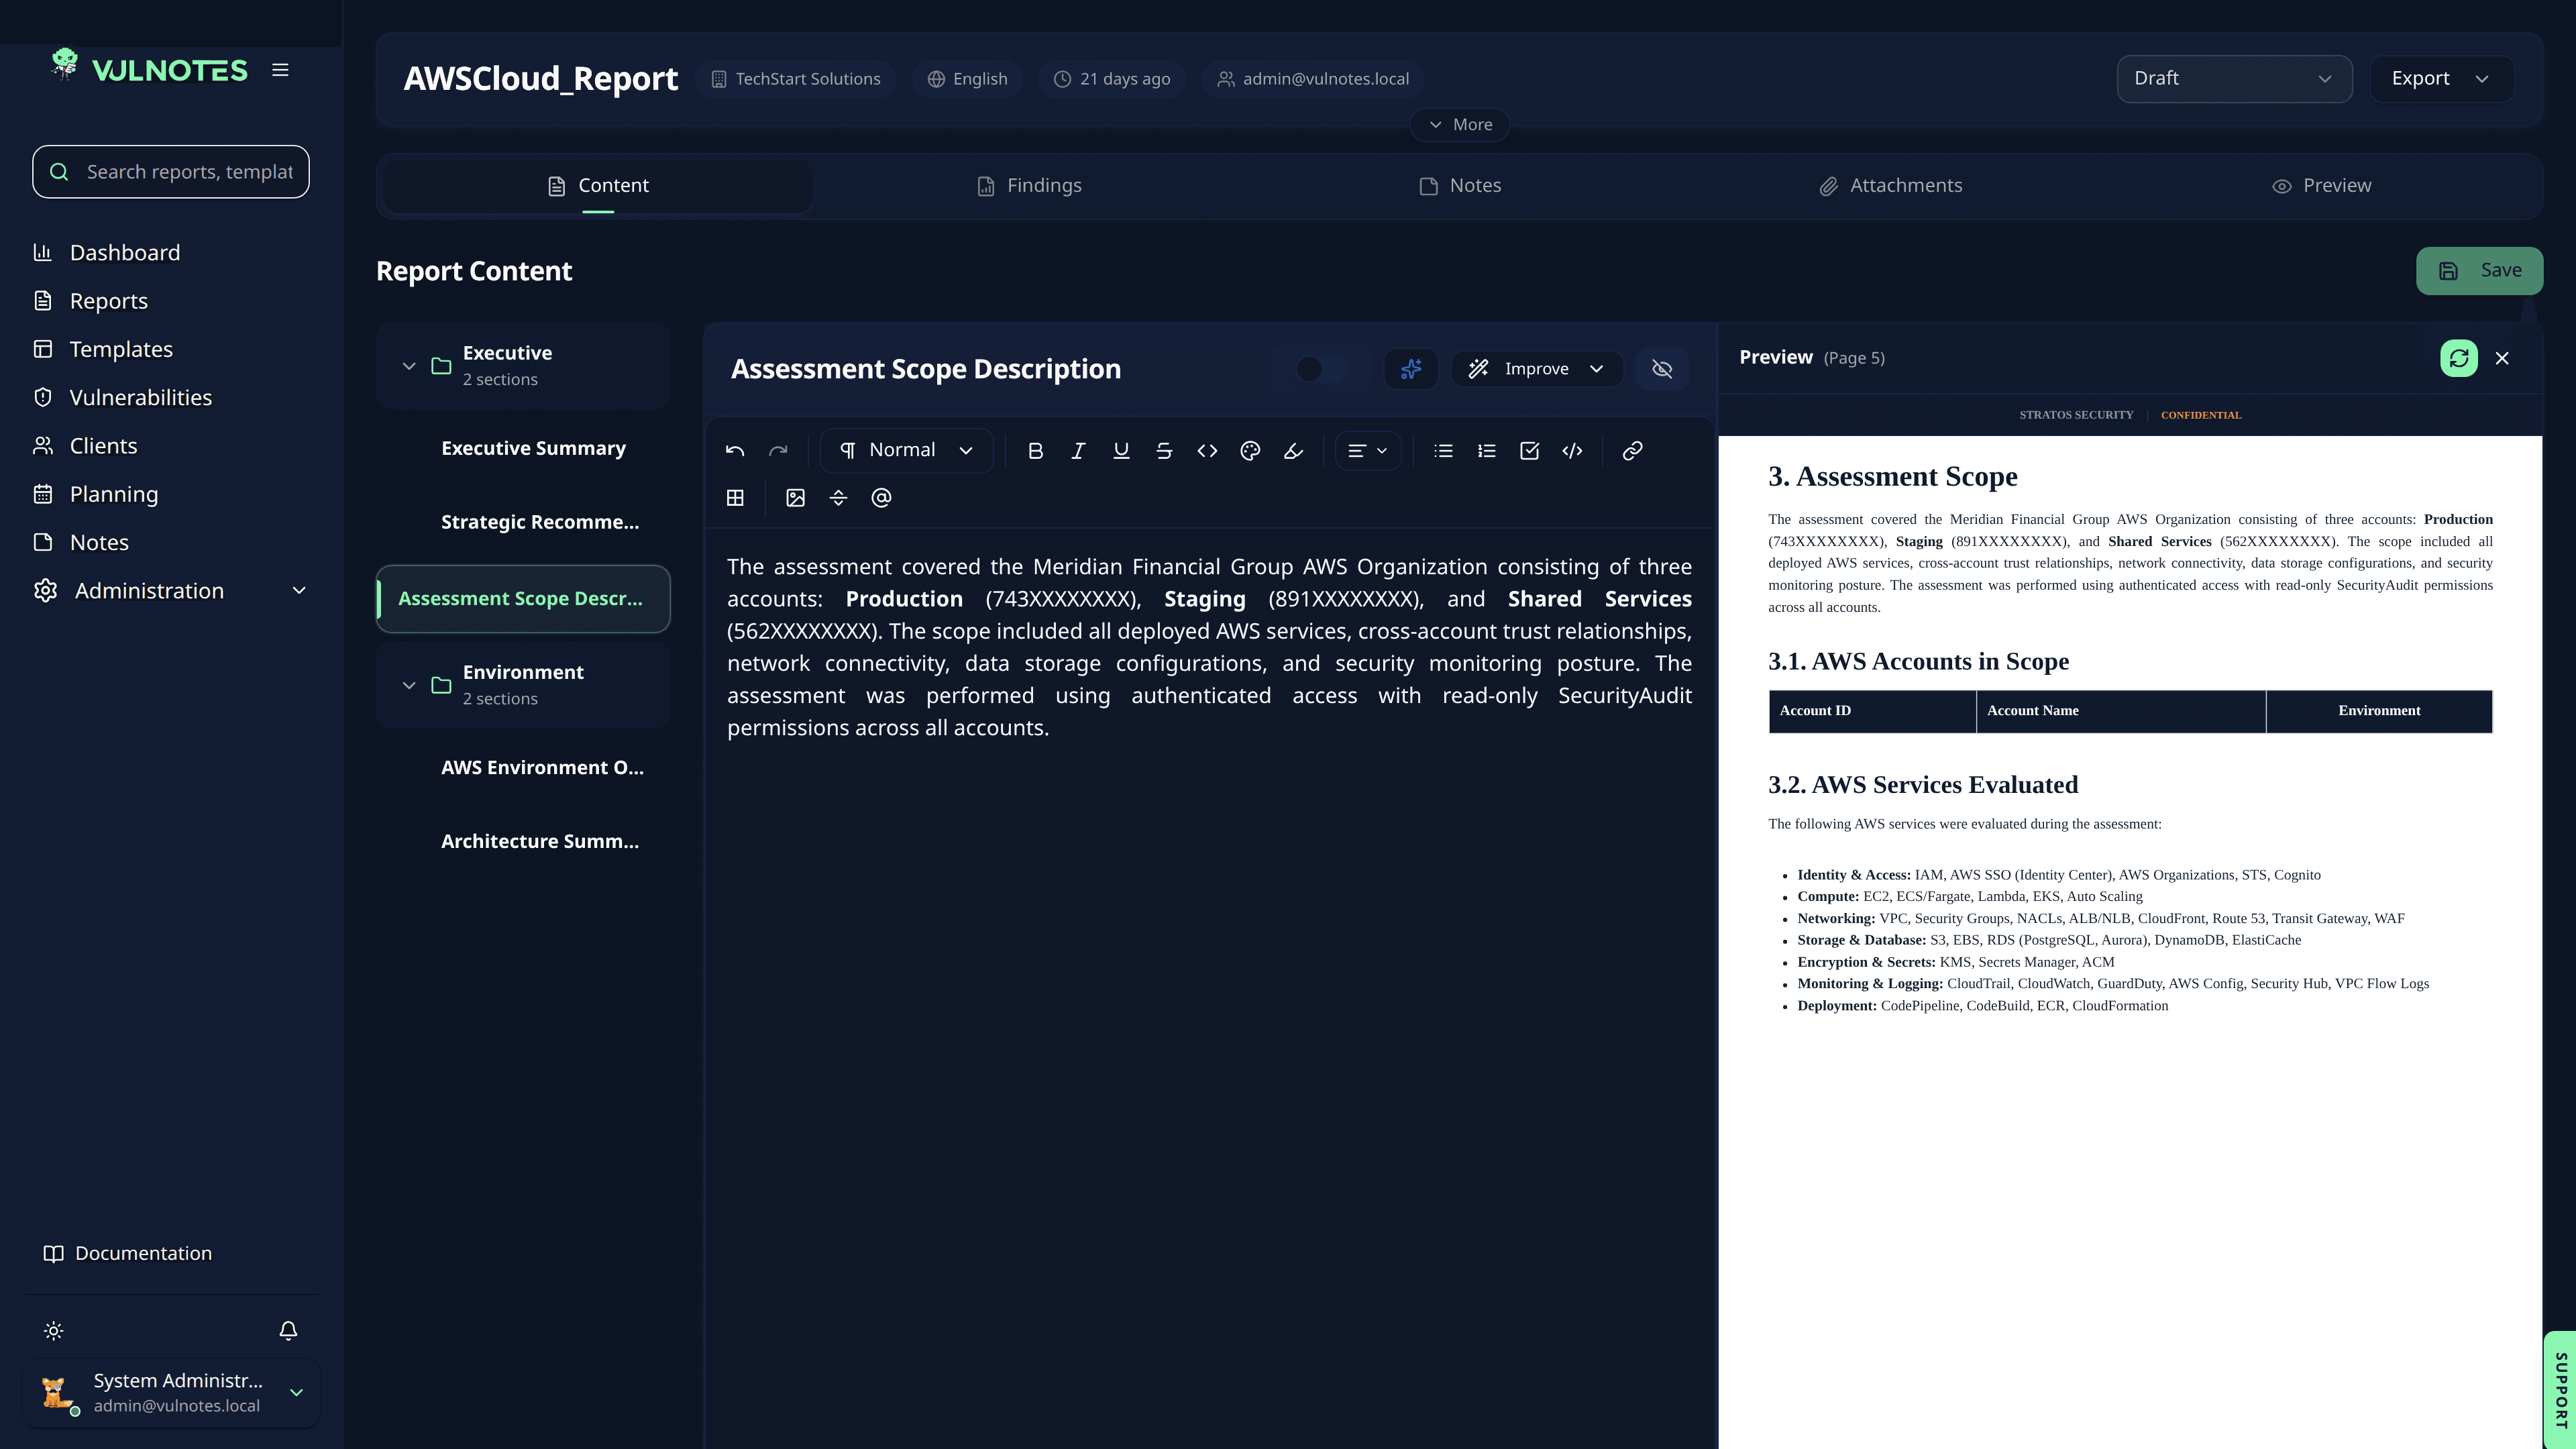
Task: Click the Save button
Action: (x=2479, y=271)
